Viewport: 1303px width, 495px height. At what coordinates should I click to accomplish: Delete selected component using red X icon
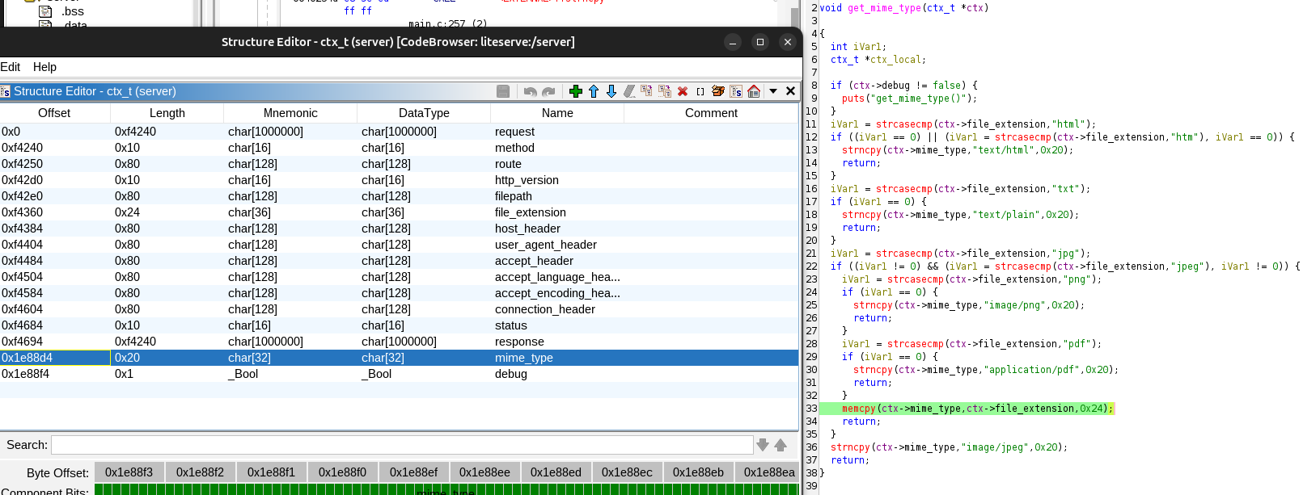tap(683, 91)
